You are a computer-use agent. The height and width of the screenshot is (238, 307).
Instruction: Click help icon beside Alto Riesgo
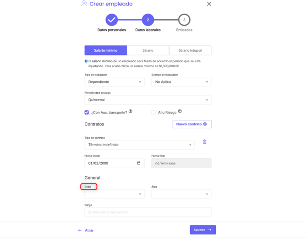[180, 111]
